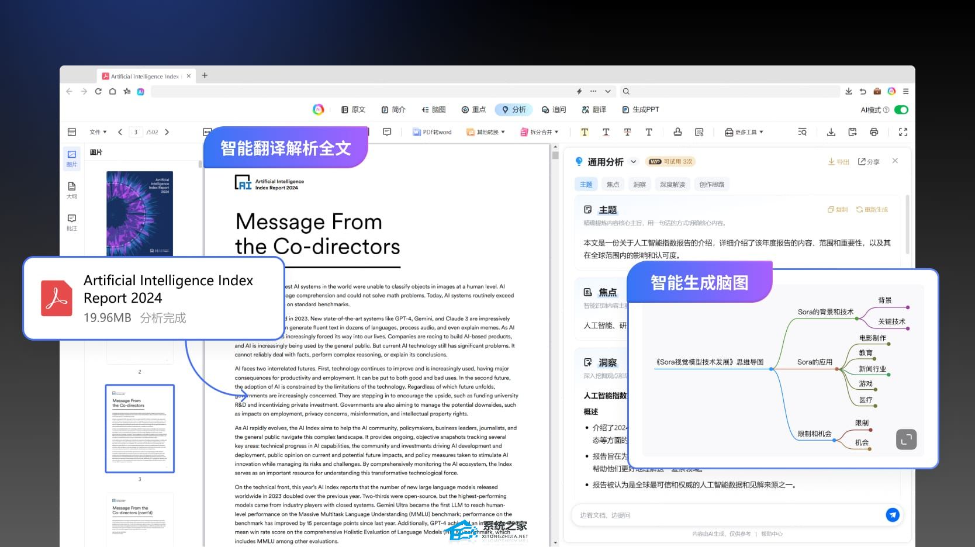Click the PDF toolbar download icon
This screenshot has width=975, height=547.
pos(831,132)
